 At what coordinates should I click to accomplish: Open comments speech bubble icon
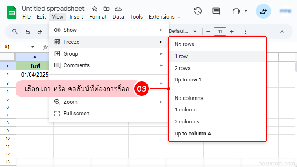216,11
